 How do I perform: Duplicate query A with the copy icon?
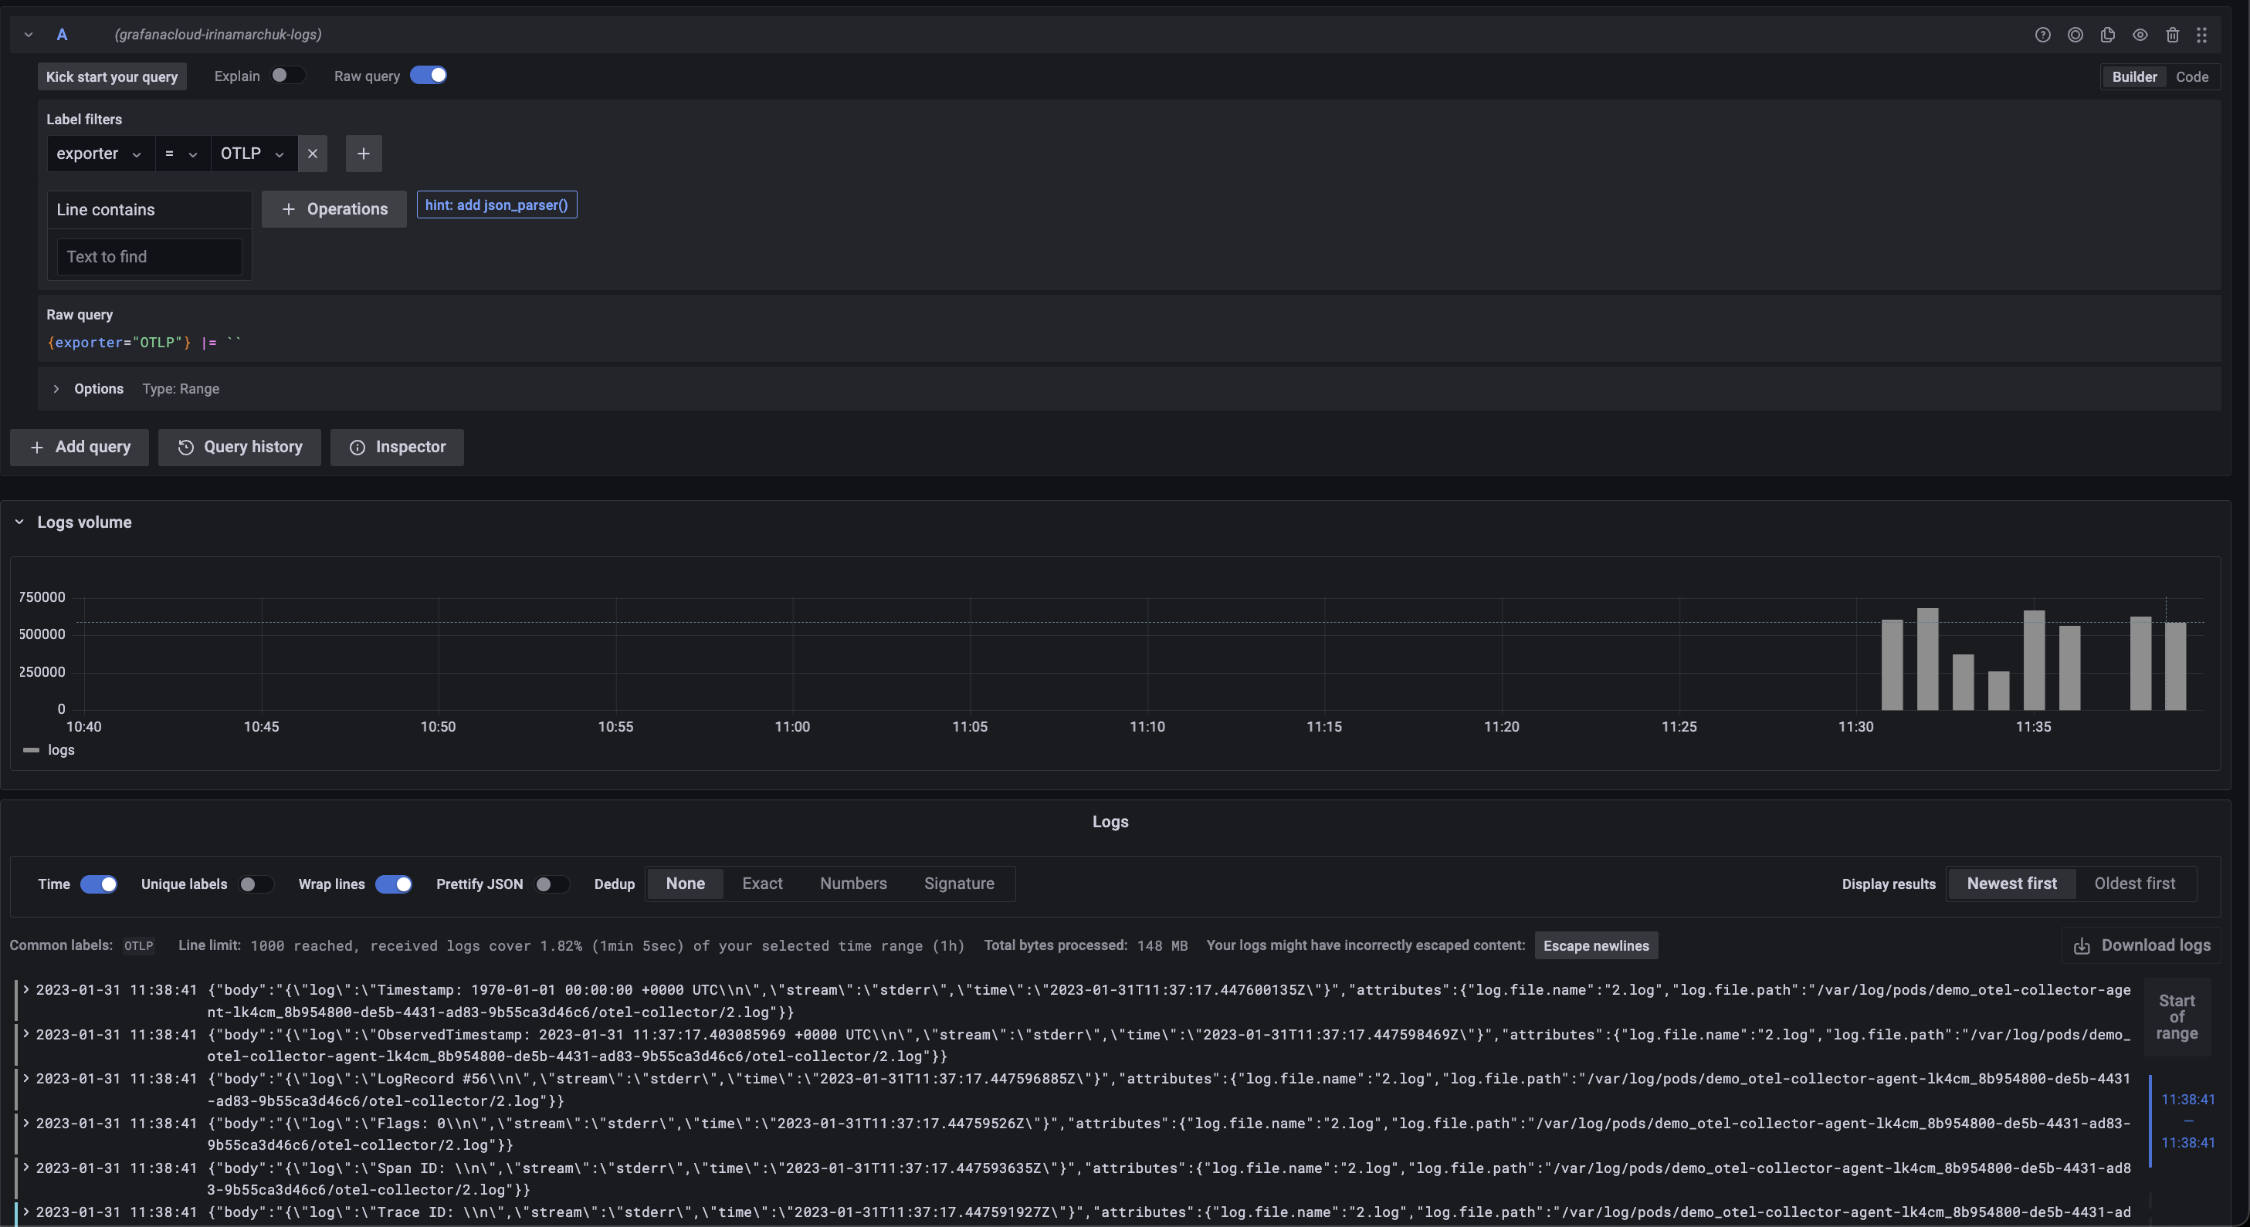(2108, 35)
